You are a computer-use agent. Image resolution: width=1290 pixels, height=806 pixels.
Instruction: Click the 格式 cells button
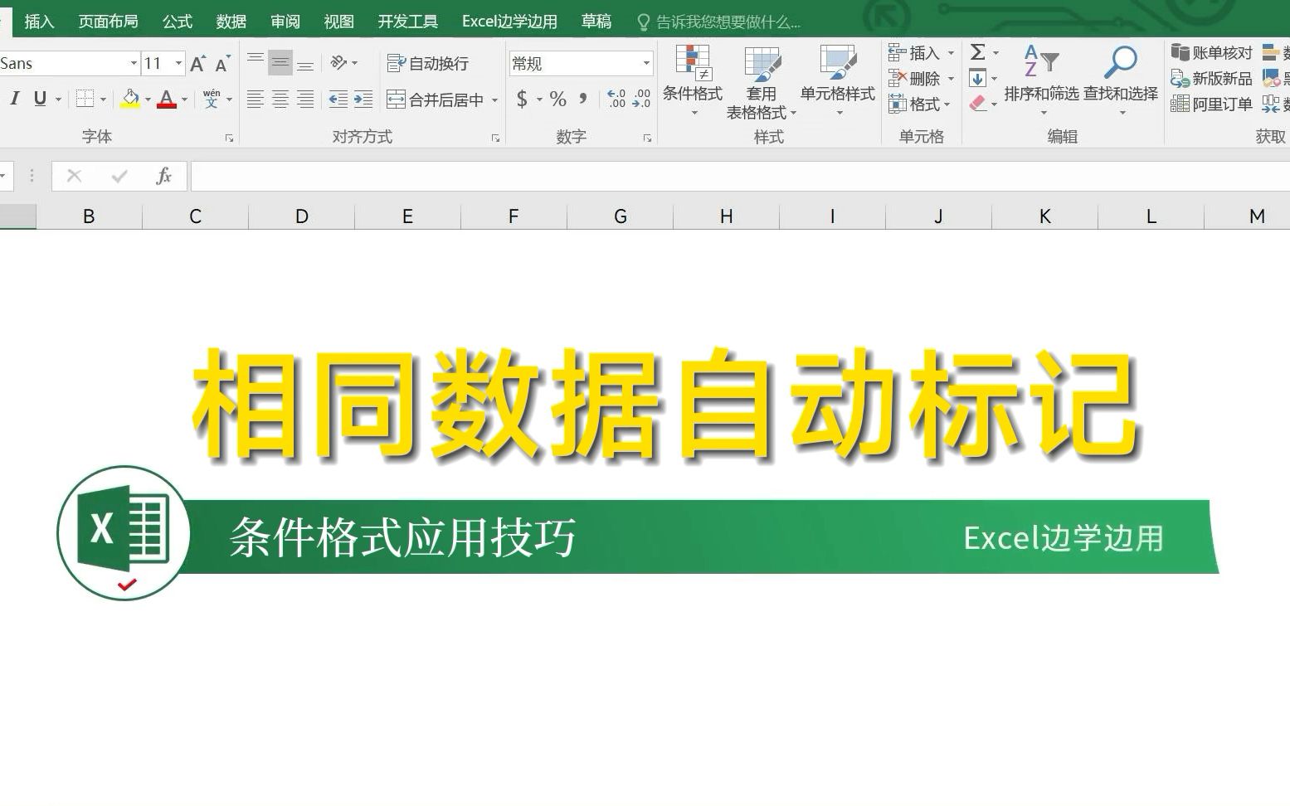(x=913, y=104)
